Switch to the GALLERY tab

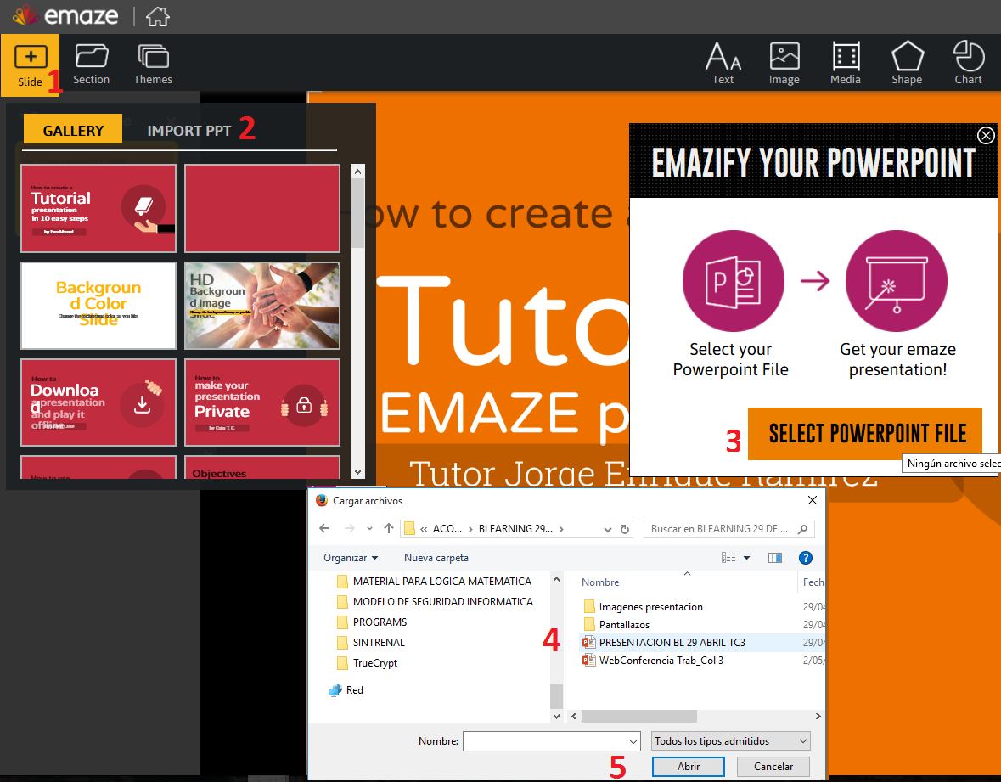(72, 130)
